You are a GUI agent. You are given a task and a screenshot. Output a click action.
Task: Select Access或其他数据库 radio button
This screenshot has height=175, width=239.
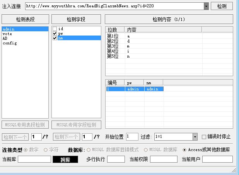tap(184, 150)
